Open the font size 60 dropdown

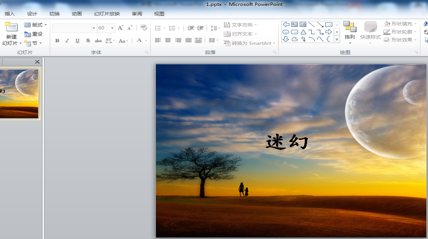pyautogui.click(x=112, y=28)
